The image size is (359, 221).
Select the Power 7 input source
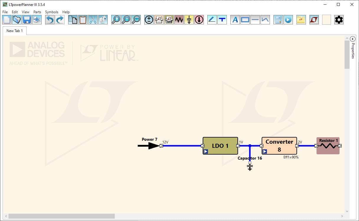[150, 145]
